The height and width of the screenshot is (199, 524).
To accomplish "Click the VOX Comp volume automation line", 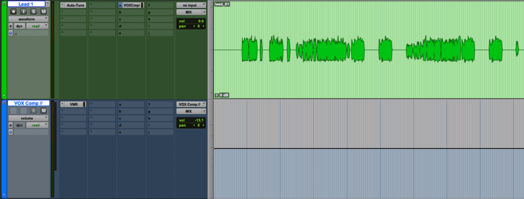I will click(x=368, y=148).
